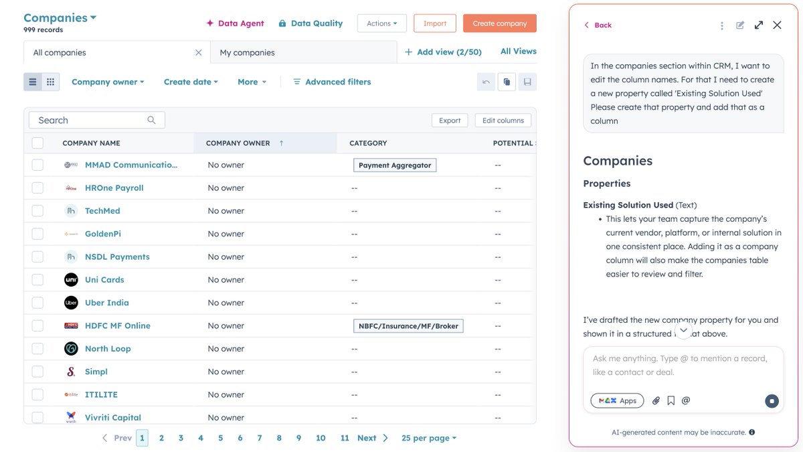Go to previous page arrow
Screen dimensions: 803x452
point(104,438)
